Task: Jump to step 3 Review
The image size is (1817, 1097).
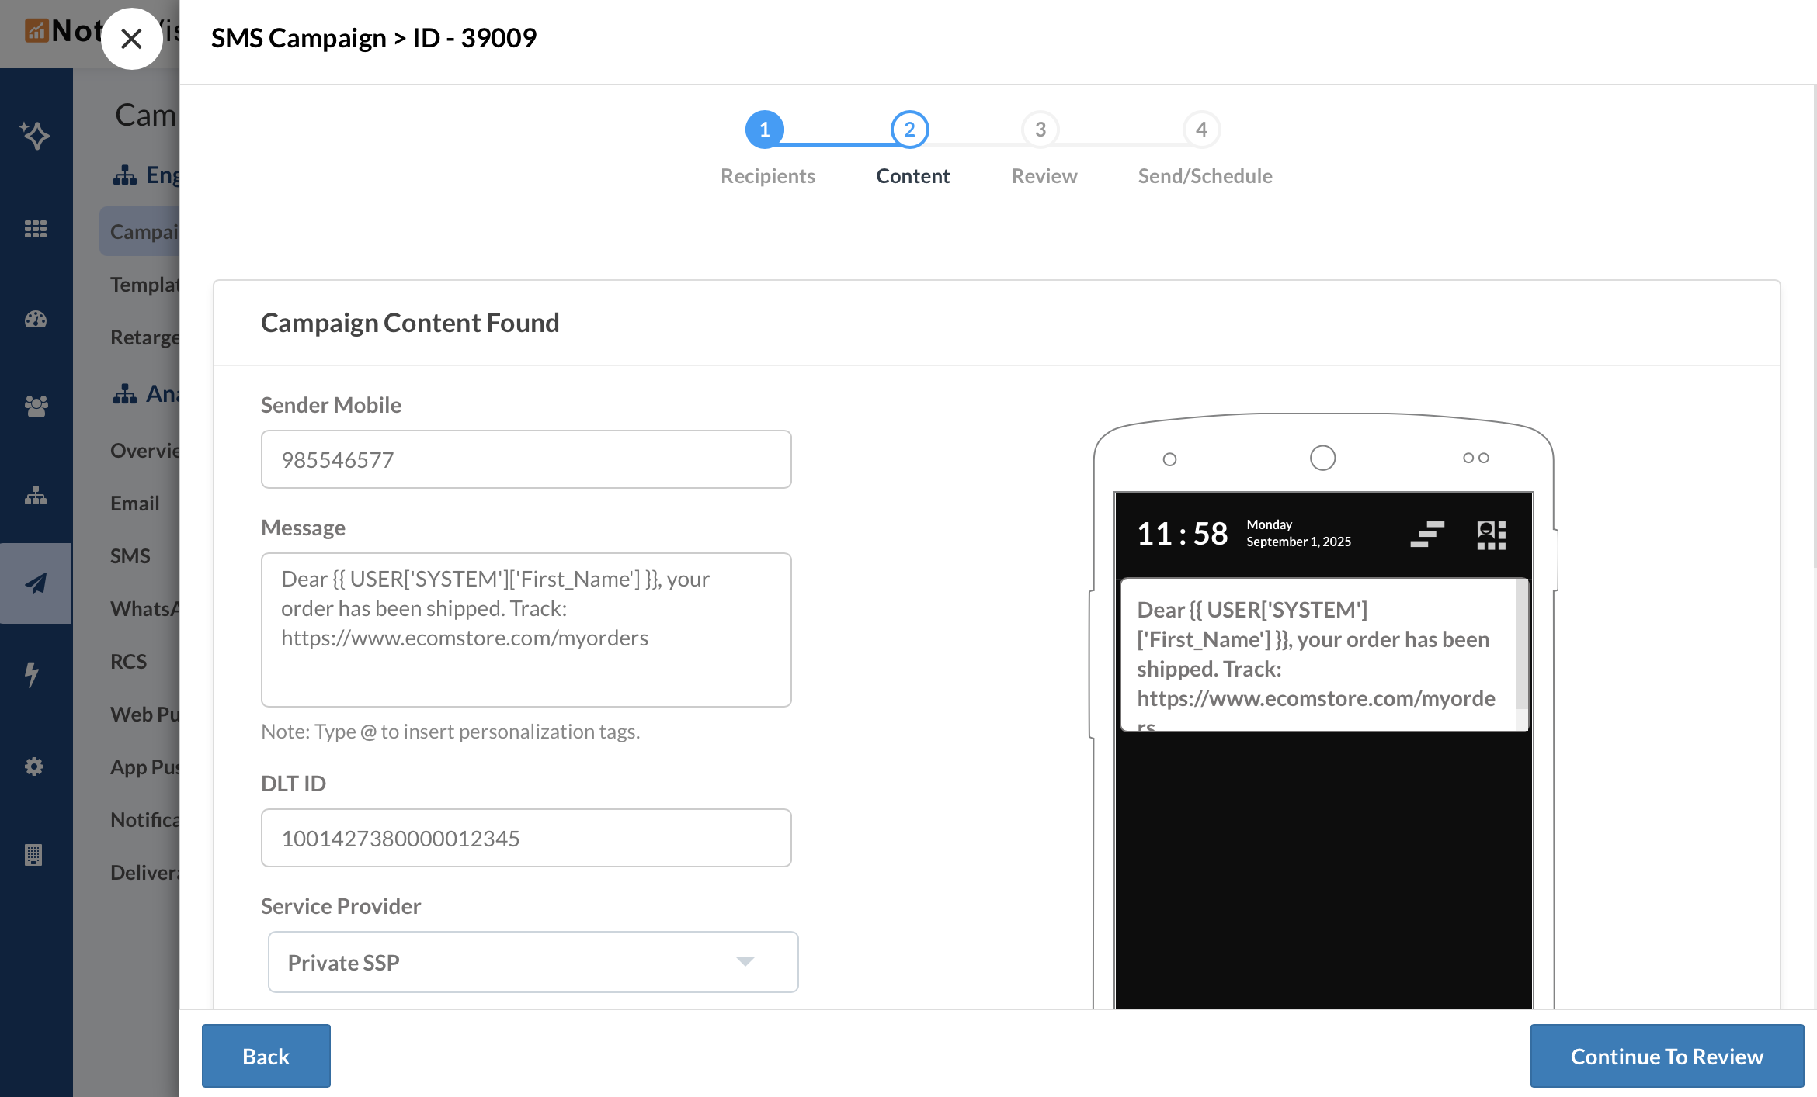Action: pyautogui.click(x=1040, y=130)
